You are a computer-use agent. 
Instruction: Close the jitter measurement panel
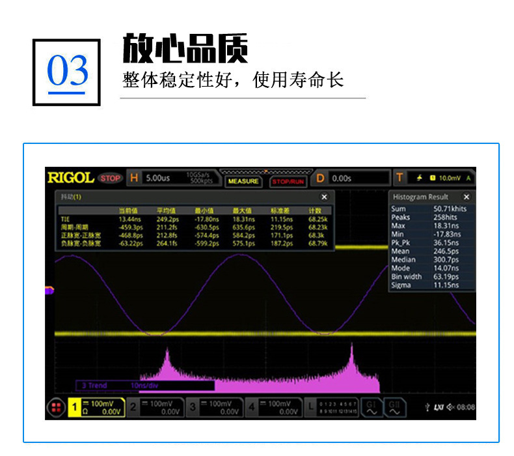[x=324, y=197]
